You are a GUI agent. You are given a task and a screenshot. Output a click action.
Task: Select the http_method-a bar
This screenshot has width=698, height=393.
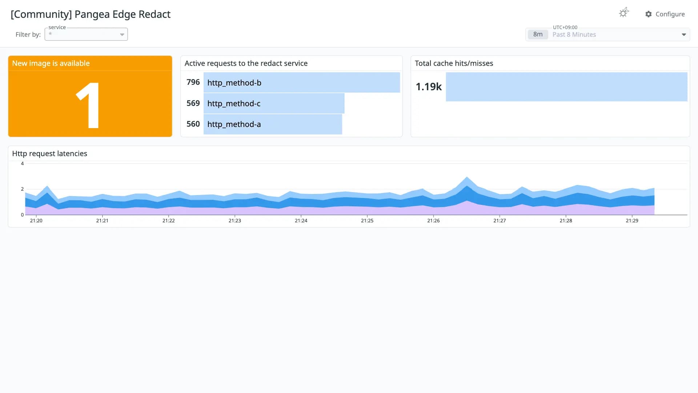pos(273,124)
